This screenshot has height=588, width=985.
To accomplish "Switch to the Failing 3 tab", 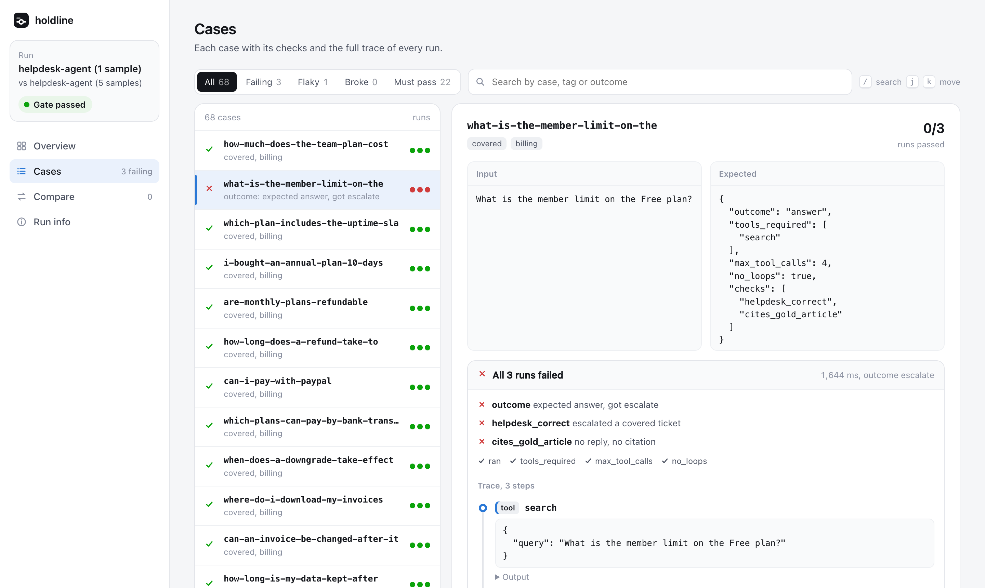I will 263,82.
